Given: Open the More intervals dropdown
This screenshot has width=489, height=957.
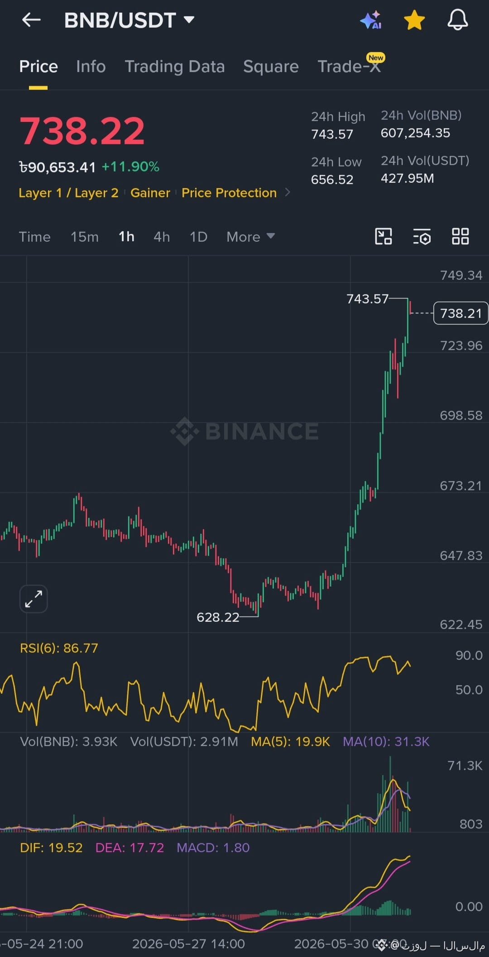Looking at the screenshot, I should 251,237.
